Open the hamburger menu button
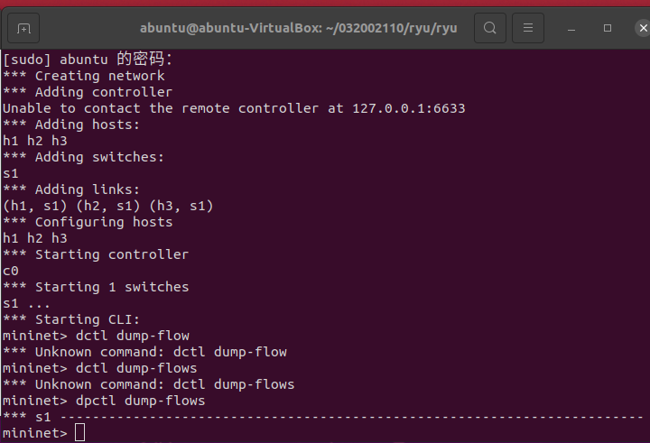This screenshot has width=650, height=443. click(x=529, y=28)
